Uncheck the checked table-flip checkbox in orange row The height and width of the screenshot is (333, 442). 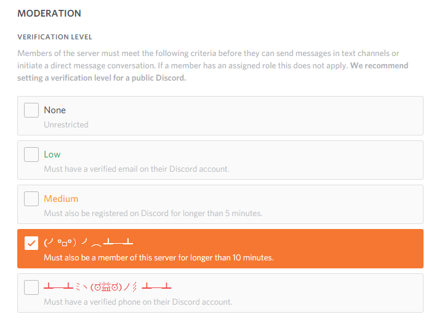click(31, 243)
